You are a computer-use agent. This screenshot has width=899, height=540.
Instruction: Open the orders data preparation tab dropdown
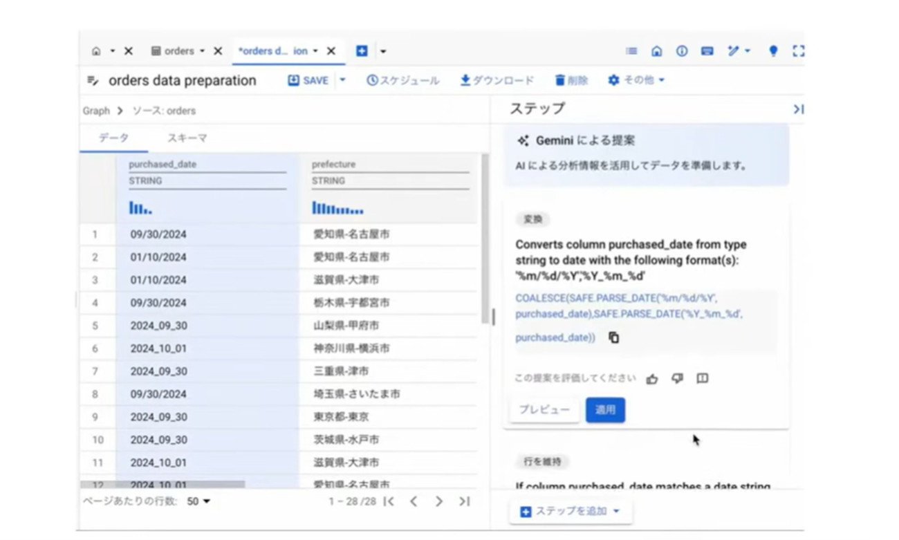pos(315,51)
